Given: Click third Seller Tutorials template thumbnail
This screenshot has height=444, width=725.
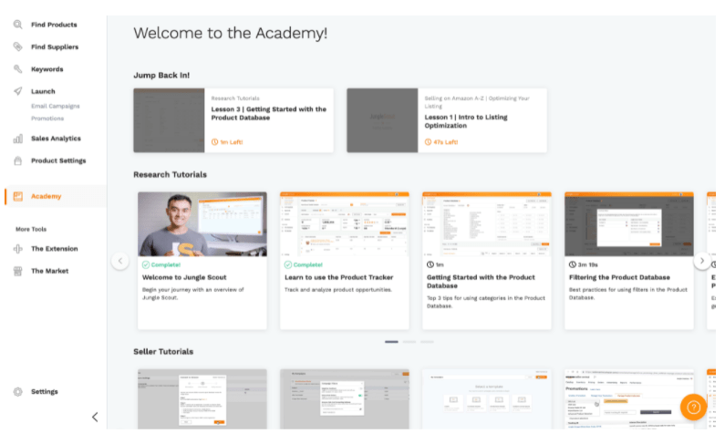Looking at the screenshot, I should pyautogui.click(x=486, y=399).
